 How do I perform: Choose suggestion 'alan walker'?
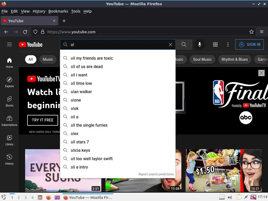pos(118,92)
